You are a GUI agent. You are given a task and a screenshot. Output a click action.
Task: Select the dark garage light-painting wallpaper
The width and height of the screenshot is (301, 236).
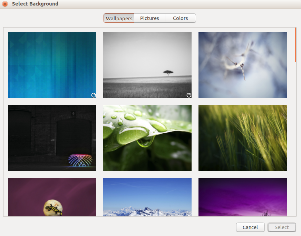click(x=52, y=138)
